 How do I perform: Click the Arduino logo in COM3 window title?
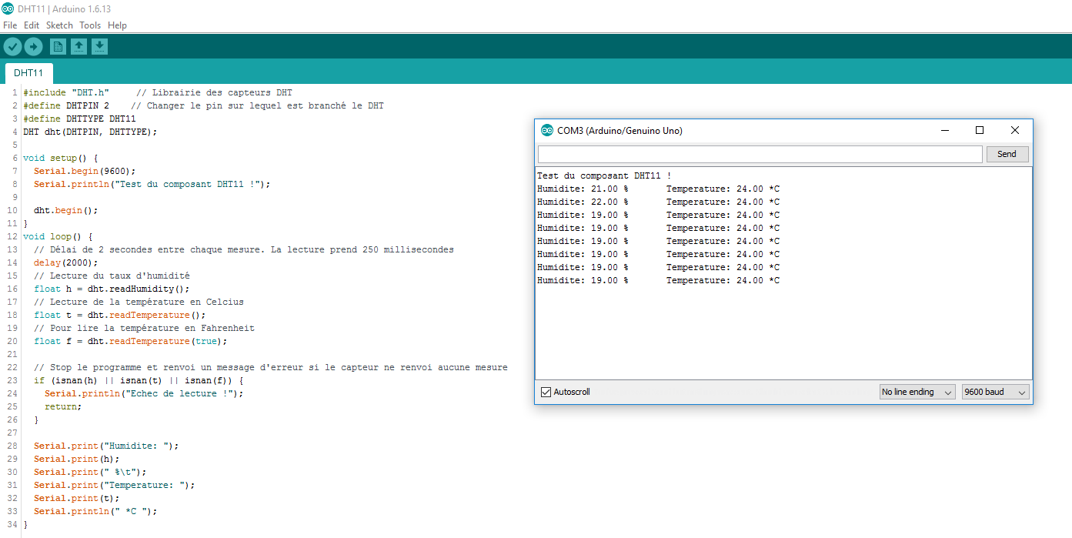(x=547, y=130)
